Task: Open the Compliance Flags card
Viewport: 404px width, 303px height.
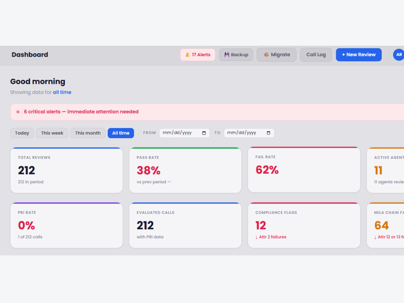Action: click(x=304, y=225)
